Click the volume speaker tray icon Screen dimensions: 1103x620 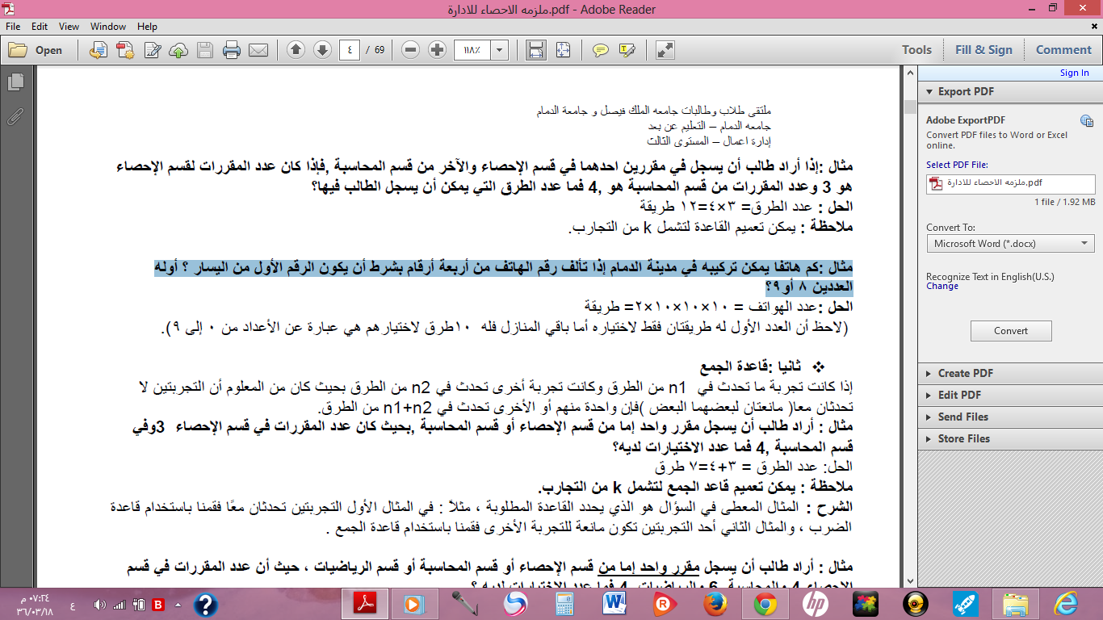coord(100,604)
